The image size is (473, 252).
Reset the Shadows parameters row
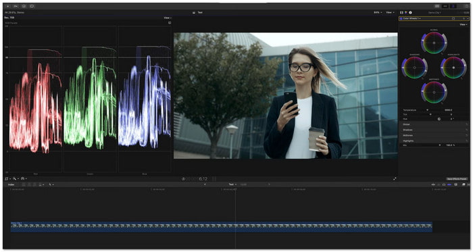tap(467, 130)
